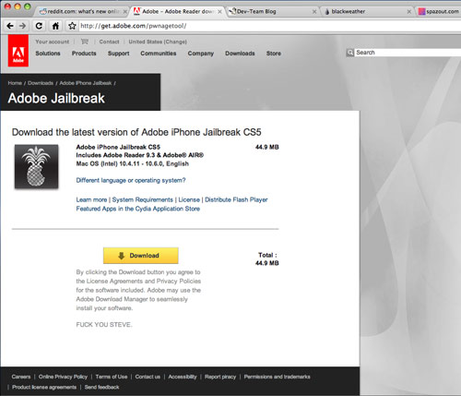Open Different language or operating system link

click(131, 180)
